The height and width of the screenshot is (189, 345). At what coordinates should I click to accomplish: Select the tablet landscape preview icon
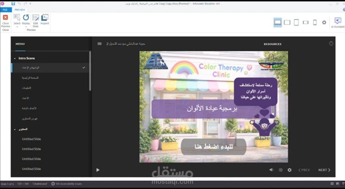pyautogui.click(x=287, y=22)
